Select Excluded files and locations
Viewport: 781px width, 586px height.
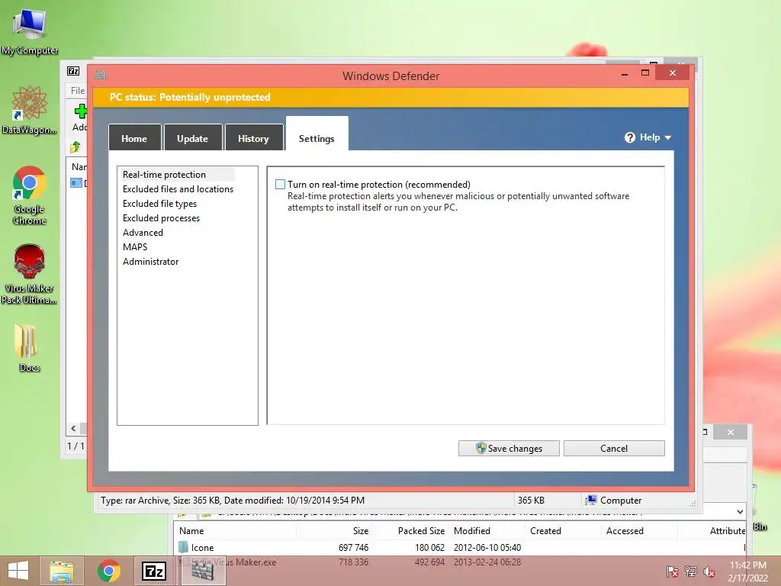point(178,189)
